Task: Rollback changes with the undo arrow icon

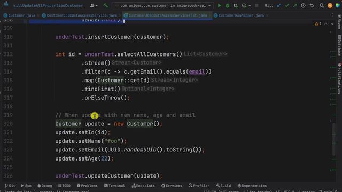Action: click(x=312, y=6)
